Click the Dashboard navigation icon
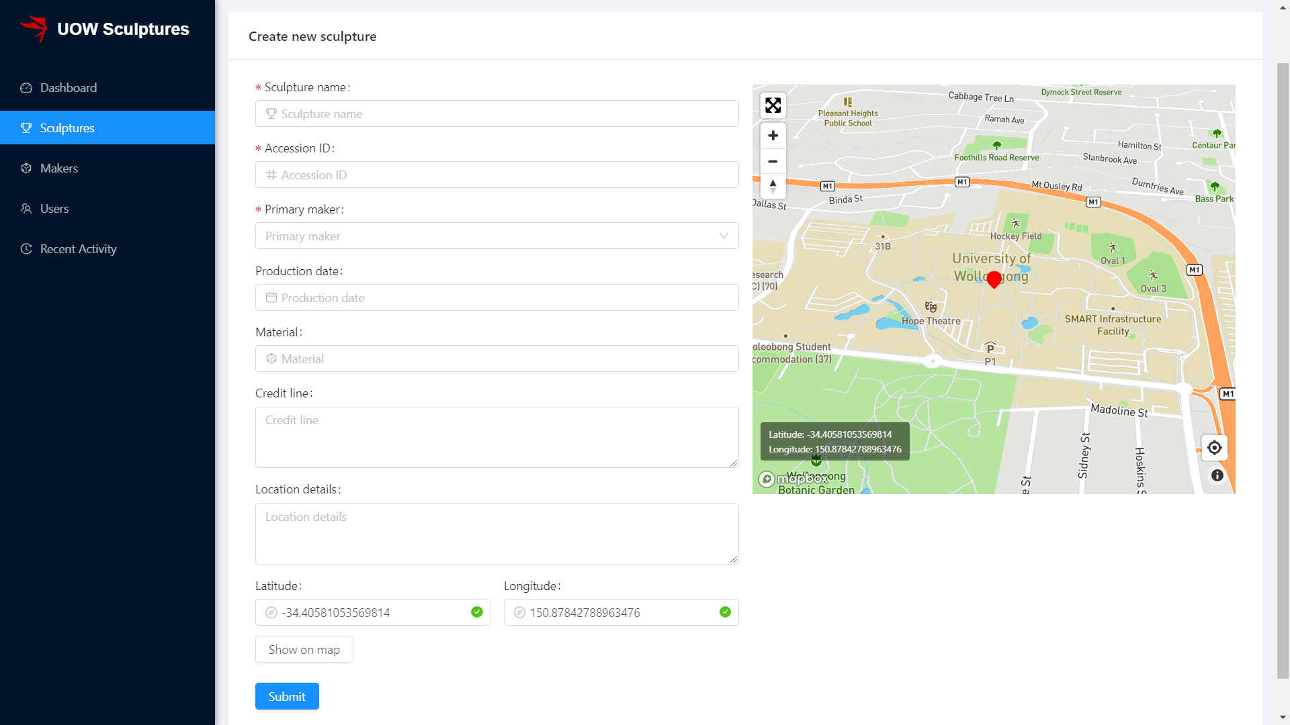Image resolution: width=1290 pixels, height=725 pixels. tap(27, 87)
